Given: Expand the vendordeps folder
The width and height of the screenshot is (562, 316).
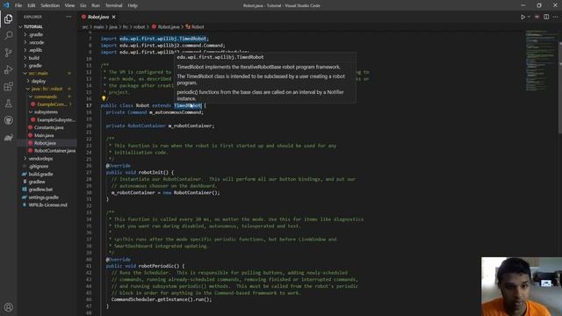Looking at the screenshot, I should pos(47,158).
